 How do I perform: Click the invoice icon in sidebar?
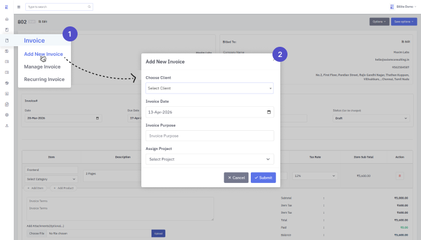[x=7, y=40]
